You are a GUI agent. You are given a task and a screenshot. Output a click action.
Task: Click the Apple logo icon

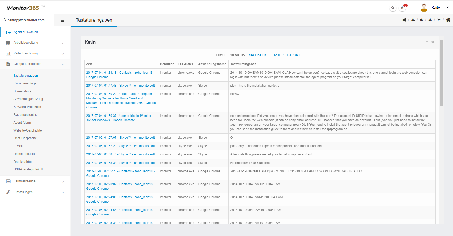(x=421, y=20)
